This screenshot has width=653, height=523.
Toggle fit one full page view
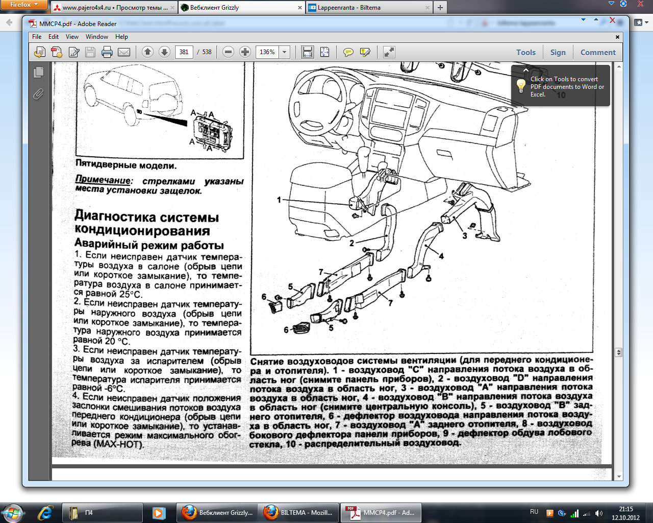click(x=324, y=52)
